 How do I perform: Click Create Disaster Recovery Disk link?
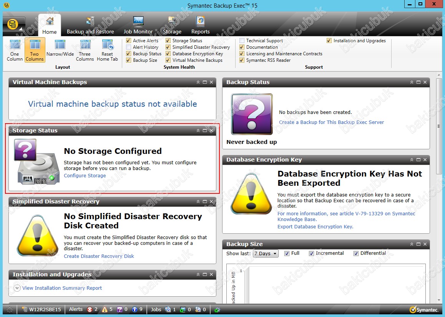(99, 256)
